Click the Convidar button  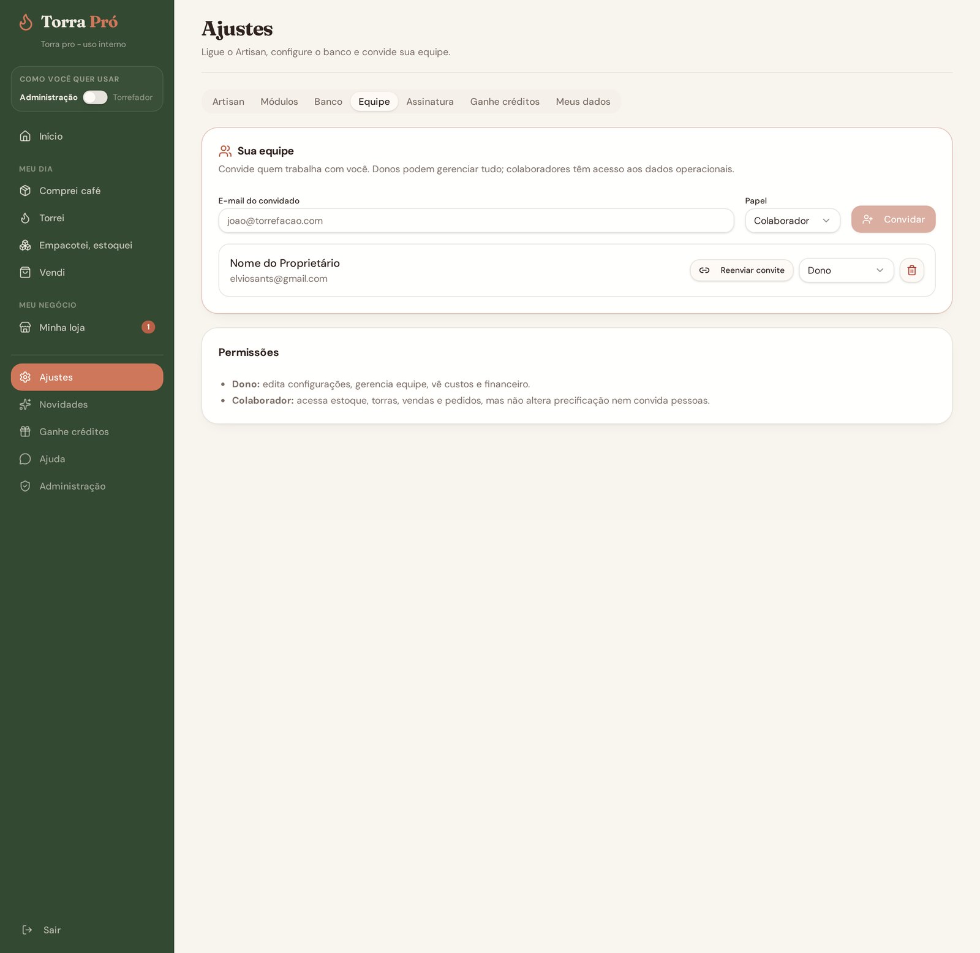[893, 219]
